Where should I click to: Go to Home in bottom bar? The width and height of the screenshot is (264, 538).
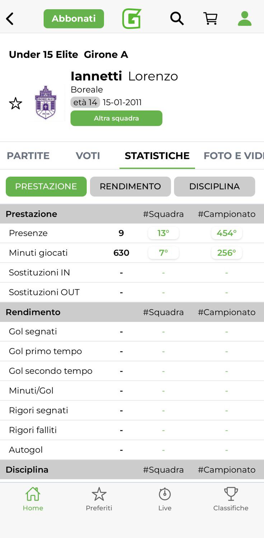pyautogui.click(x=33, y=499)
